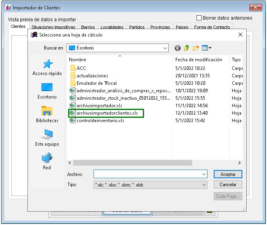Create a new folder icon
The width and height of the screenshot is (267, 225).
pyautogui.click(x=196, y=48)
